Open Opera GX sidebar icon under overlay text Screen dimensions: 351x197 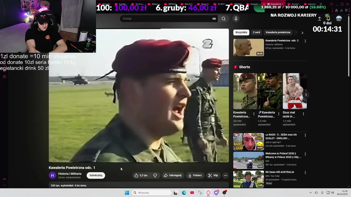(x=4, y=77)
